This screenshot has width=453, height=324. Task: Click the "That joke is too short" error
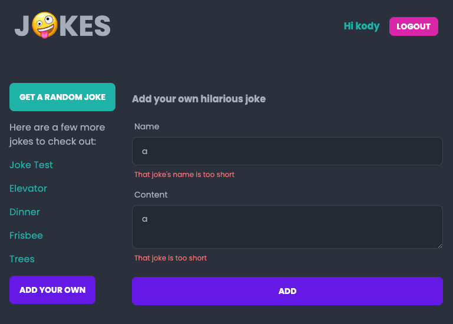[170, 258]
